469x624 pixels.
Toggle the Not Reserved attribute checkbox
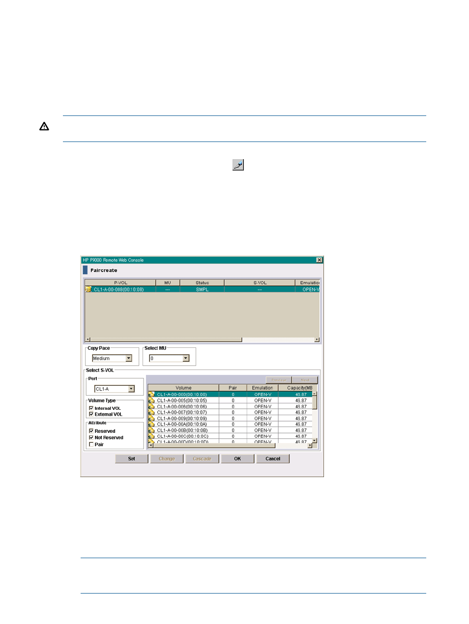click(91, 437)
